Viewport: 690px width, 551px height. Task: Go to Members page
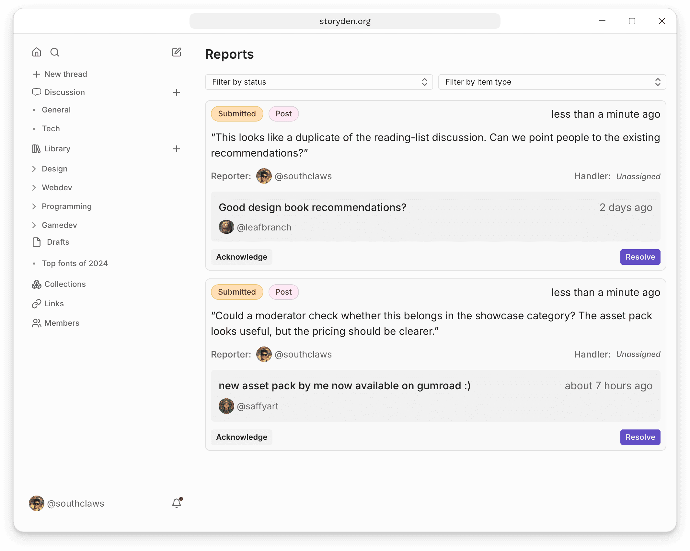pos(62,323)
